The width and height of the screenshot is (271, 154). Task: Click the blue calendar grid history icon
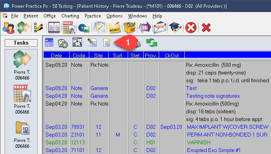point(49,42)
